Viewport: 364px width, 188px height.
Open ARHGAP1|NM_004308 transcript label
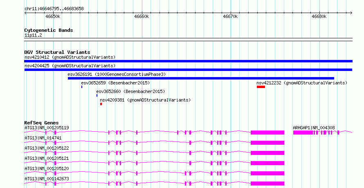[x=314, y=128]
